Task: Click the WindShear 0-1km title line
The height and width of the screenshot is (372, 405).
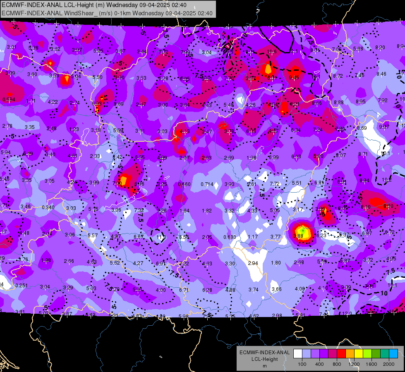Action: pyautogui.click(x=107, y=13)
